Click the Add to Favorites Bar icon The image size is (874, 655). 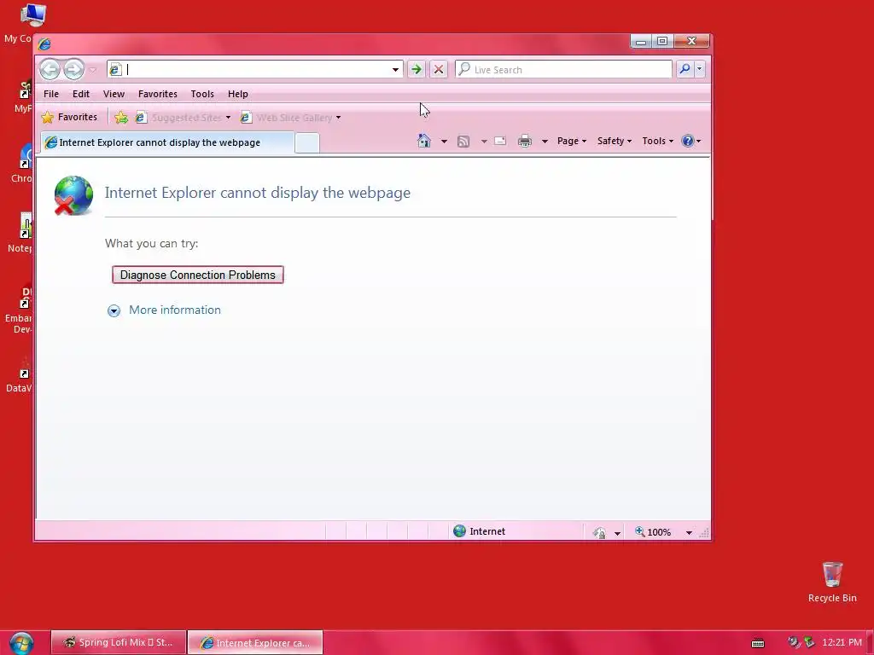click(121, 118)
